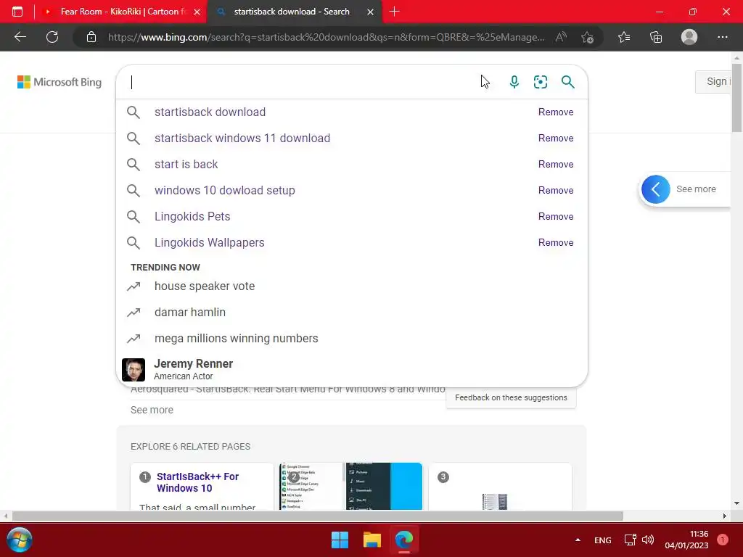
Task: Click Jeremy Renner's photo thumbnail
Action: 134,370
